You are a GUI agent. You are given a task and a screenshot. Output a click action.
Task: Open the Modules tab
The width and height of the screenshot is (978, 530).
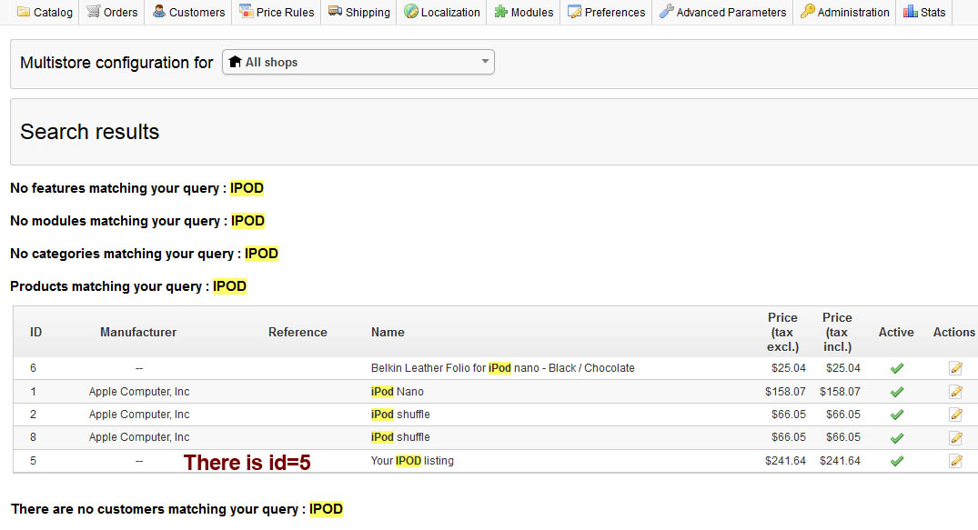click(x=523, y=12)
